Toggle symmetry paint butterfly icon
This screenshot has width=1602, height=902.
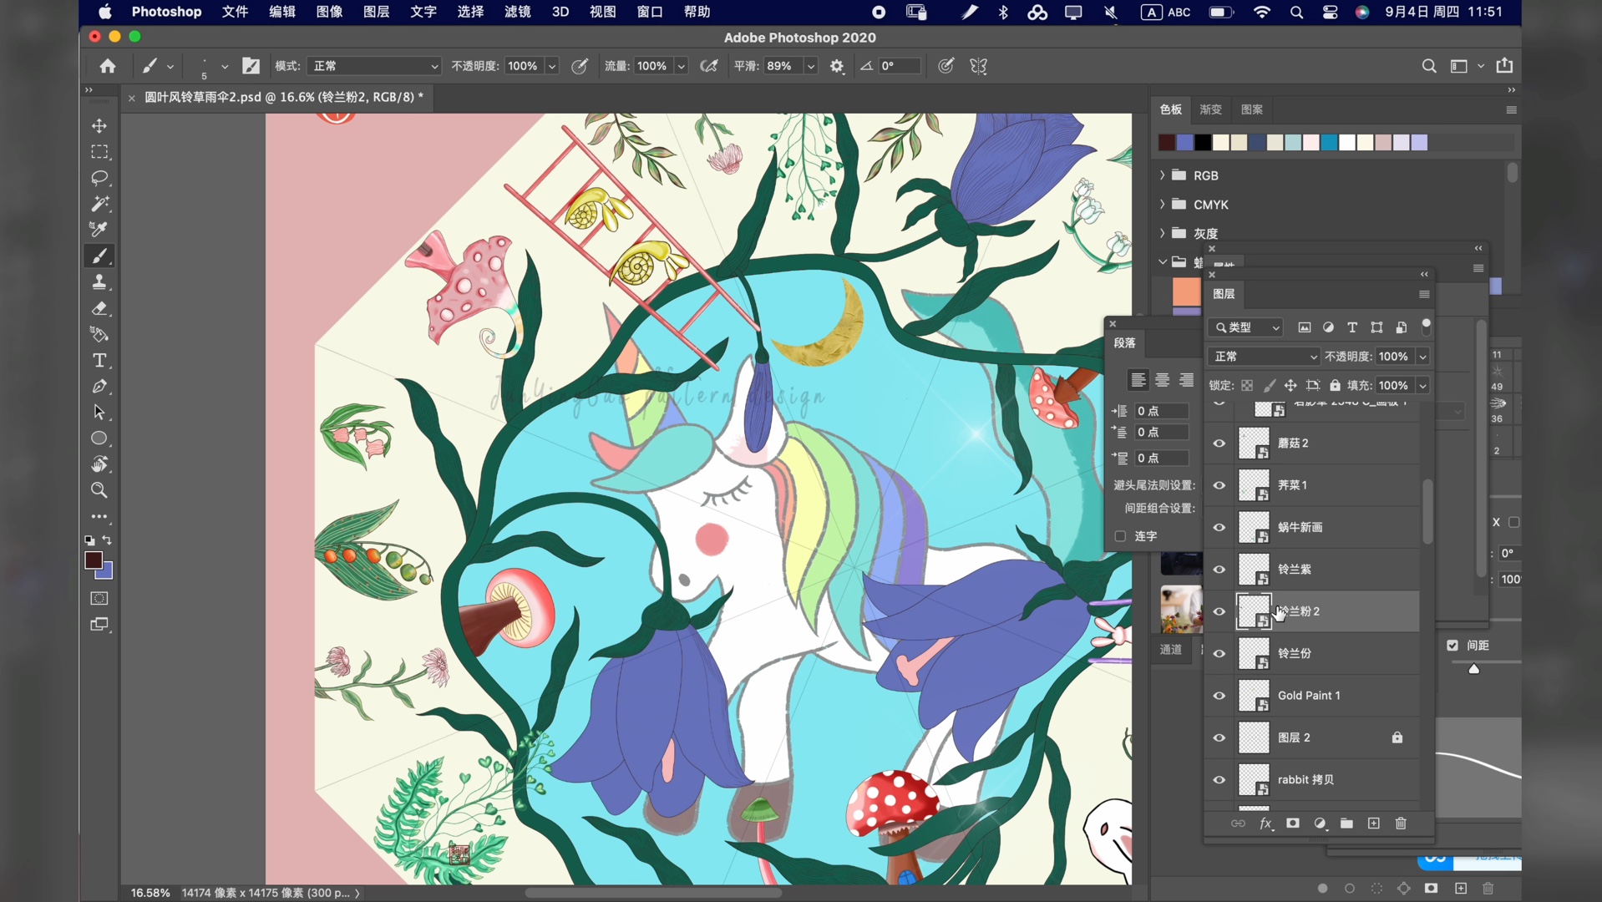tap(979, 66)
